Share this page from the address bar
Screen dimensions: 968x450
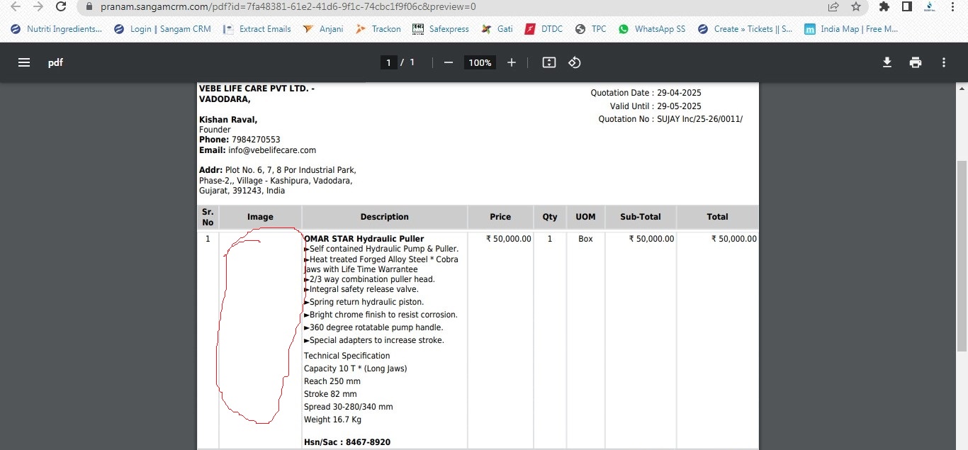tap(833, 6)
